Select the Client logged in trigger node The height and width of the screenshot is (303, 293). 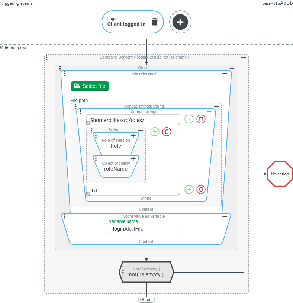[x=133, y=22]
